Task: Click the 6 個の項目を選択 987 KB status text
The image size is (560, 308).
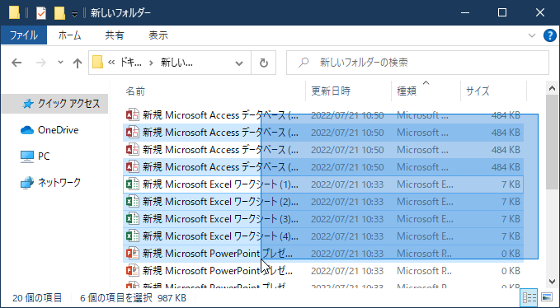Action: [134, 298]
